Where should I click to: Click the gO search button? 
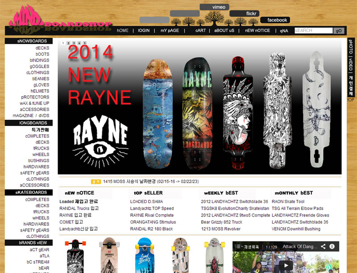[x=339, y=31]
